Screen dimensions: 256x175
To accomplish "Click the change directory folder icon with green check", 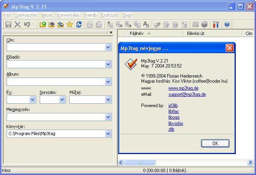I will coord(42,24).
